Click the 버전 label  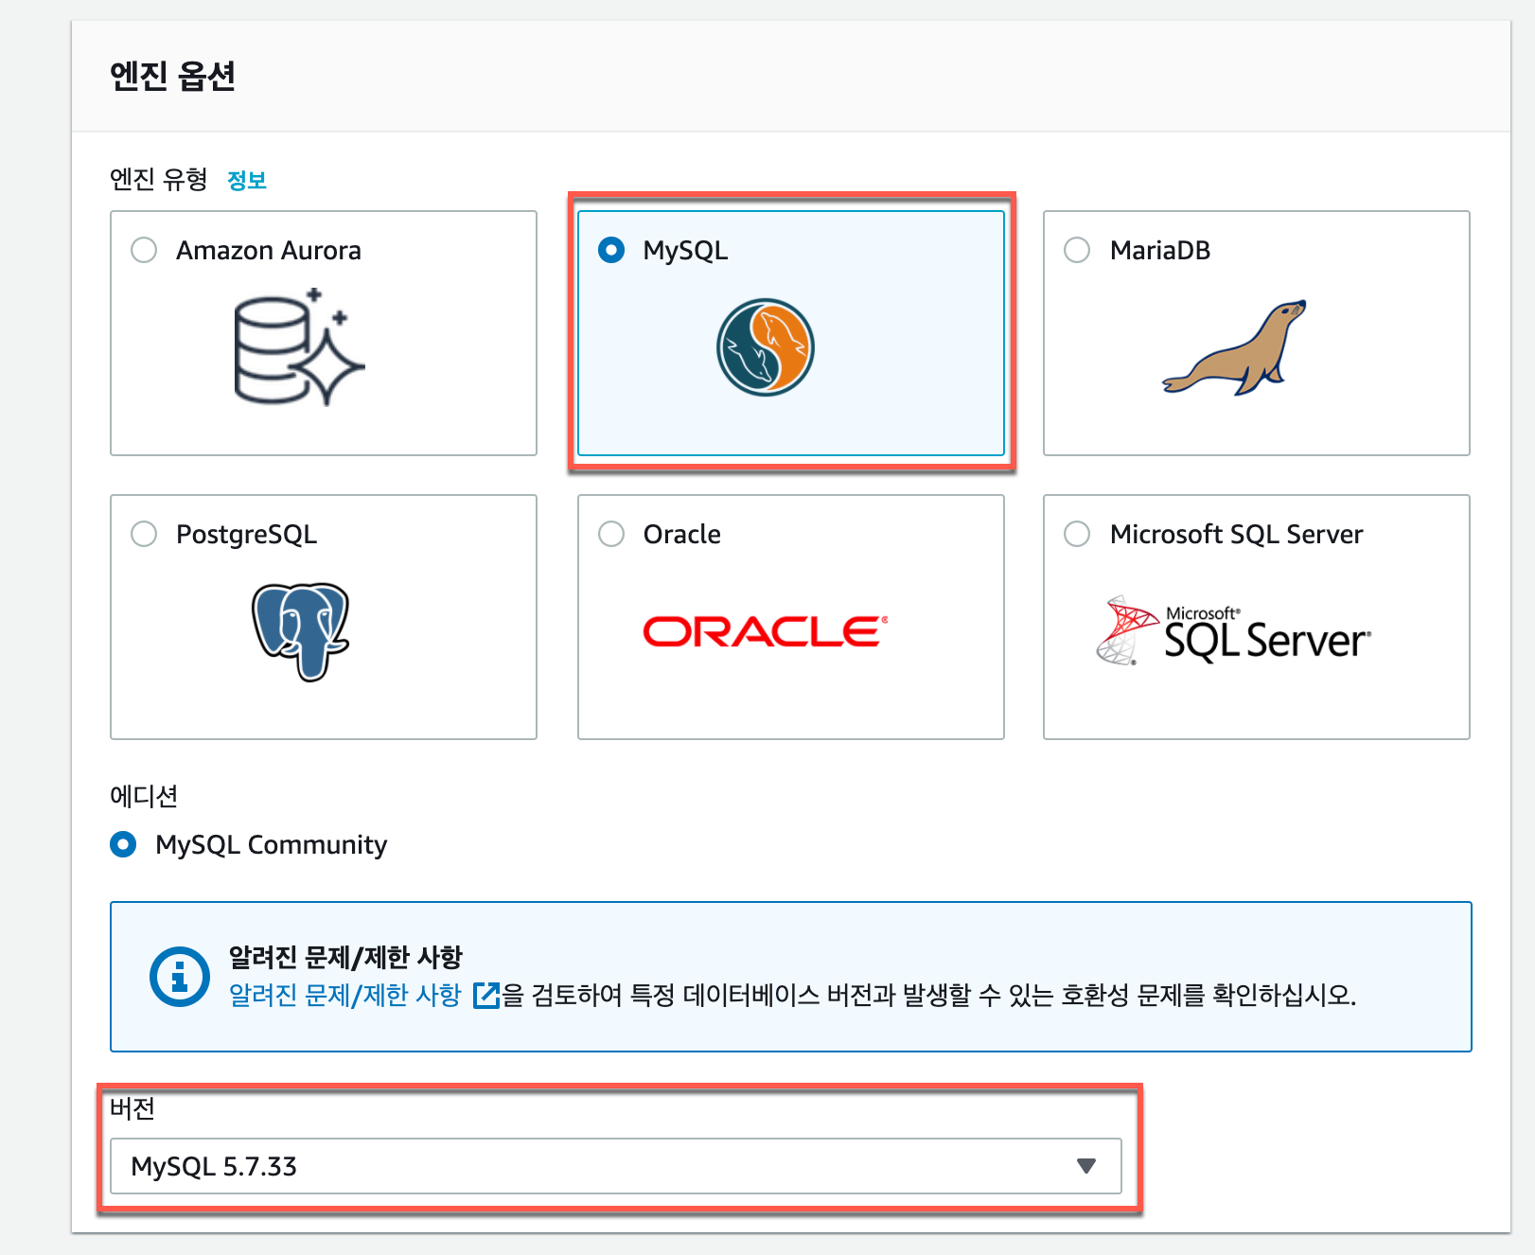pos(132,1108)
